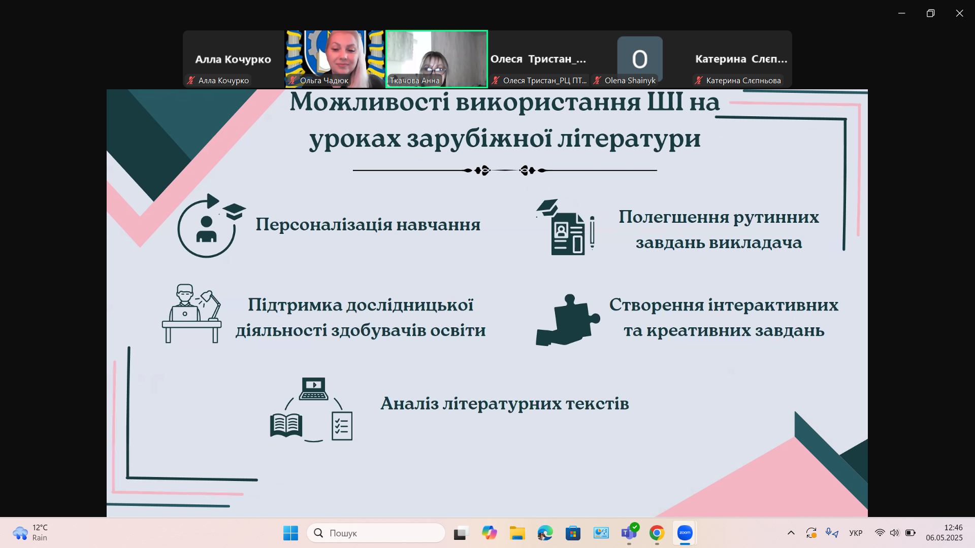The height and width of the screenshot is (548, 975).
Task: Expand hidden system tray icons chevron
Action: [x=791, y=533]
